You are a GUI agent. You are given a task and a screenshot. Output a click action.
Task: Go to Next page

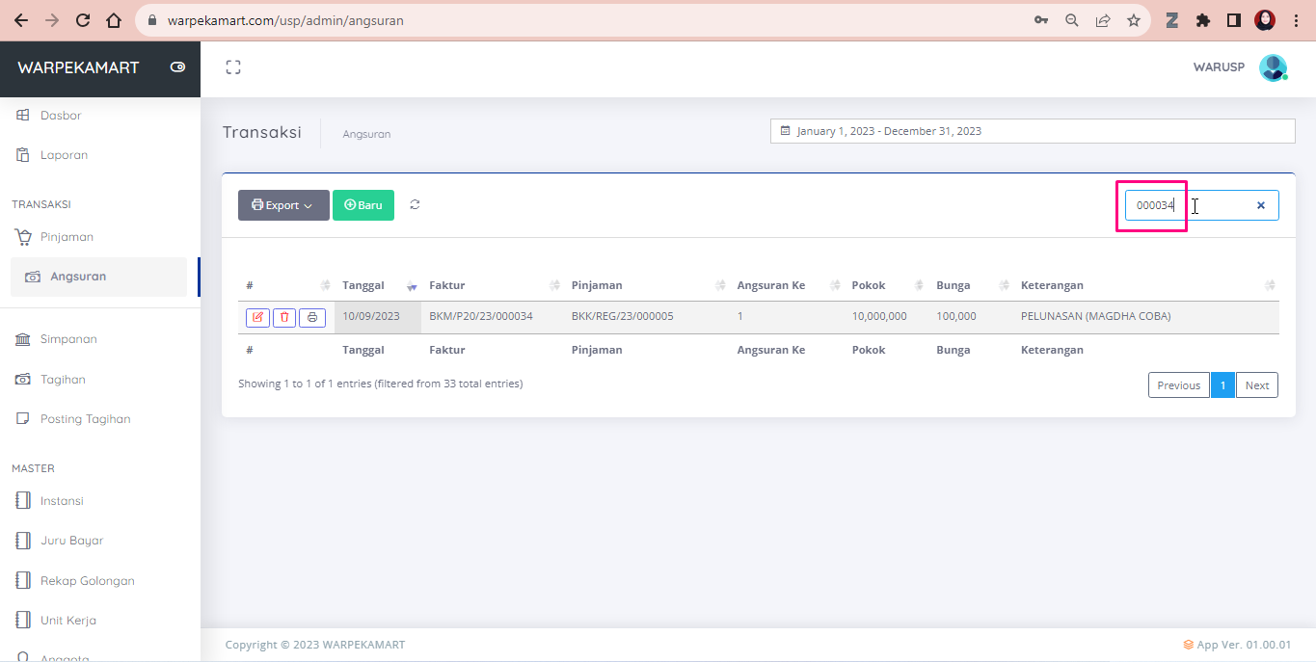(x=1257, y=385)
